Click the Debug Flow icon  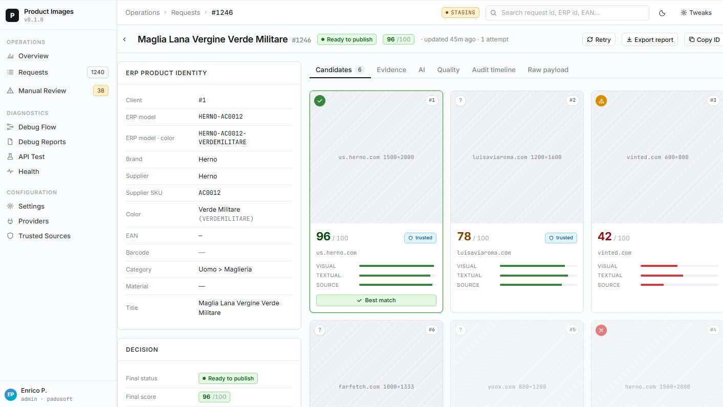10,127
